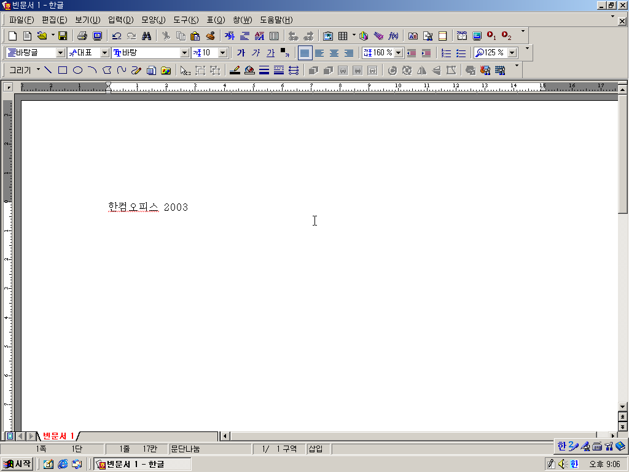Toggle bold 가 formatting
This screenshot has height=472, width=629.
pyautogui.click(x=241, y=53)
